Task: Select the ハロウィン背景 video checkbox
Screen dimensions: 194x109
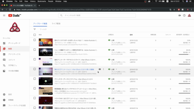Action: (x=35, y=50)
